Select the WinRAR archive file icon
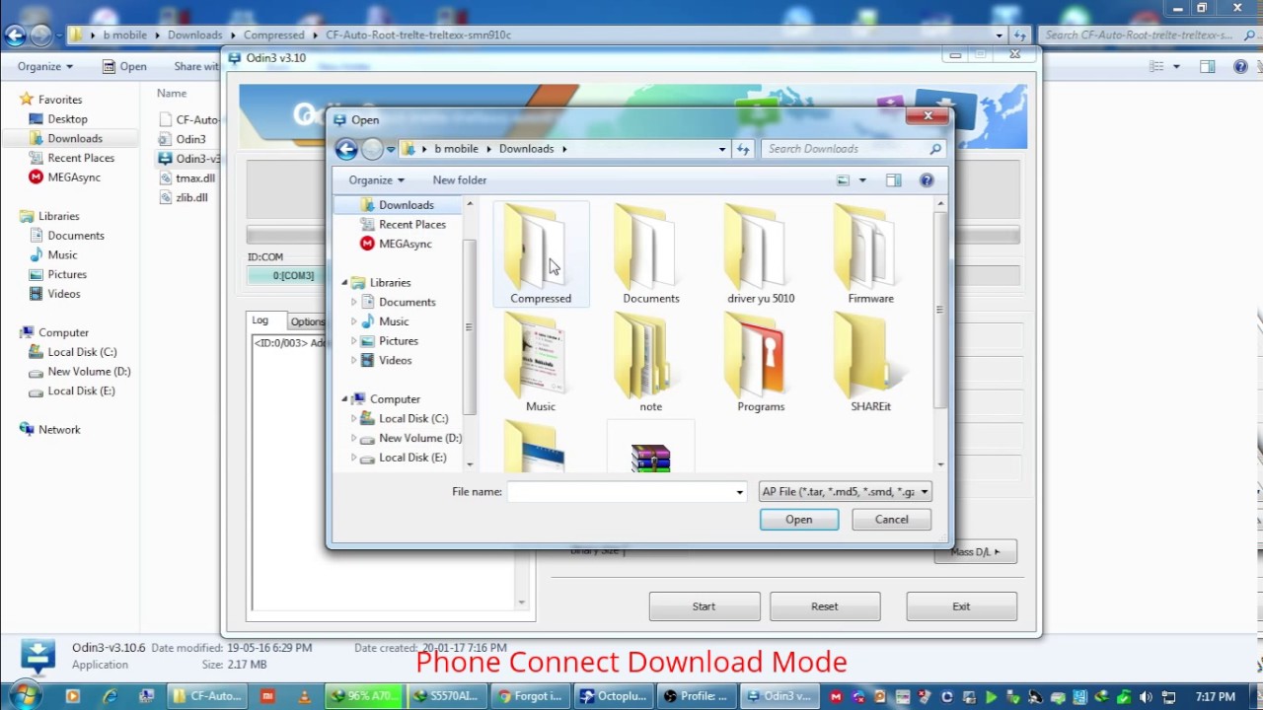 click(650, 458)
